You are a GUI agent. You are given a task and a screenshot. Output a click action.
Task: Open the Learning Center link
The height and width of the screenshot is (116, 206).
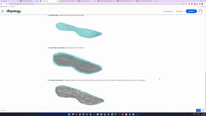click(x=168, y=11)
